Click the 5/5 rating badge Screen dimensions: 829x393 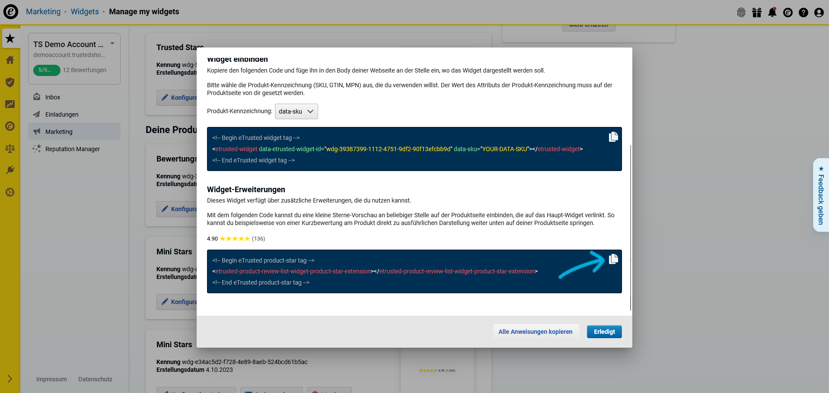[46, 70]
